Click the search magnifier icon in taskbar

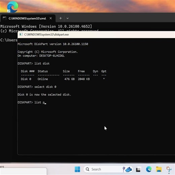click(87, 169)
